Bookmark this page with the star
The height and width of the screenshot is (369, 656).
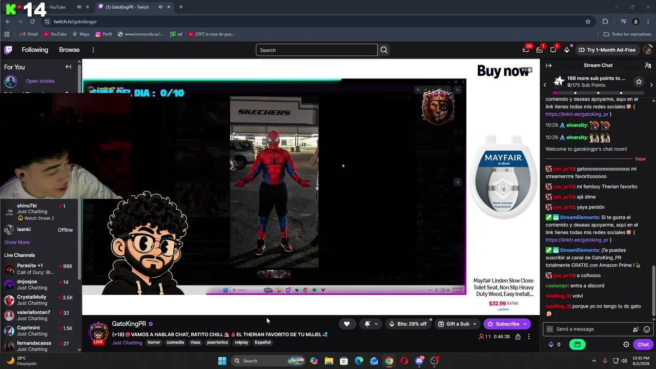click(588, 22)
